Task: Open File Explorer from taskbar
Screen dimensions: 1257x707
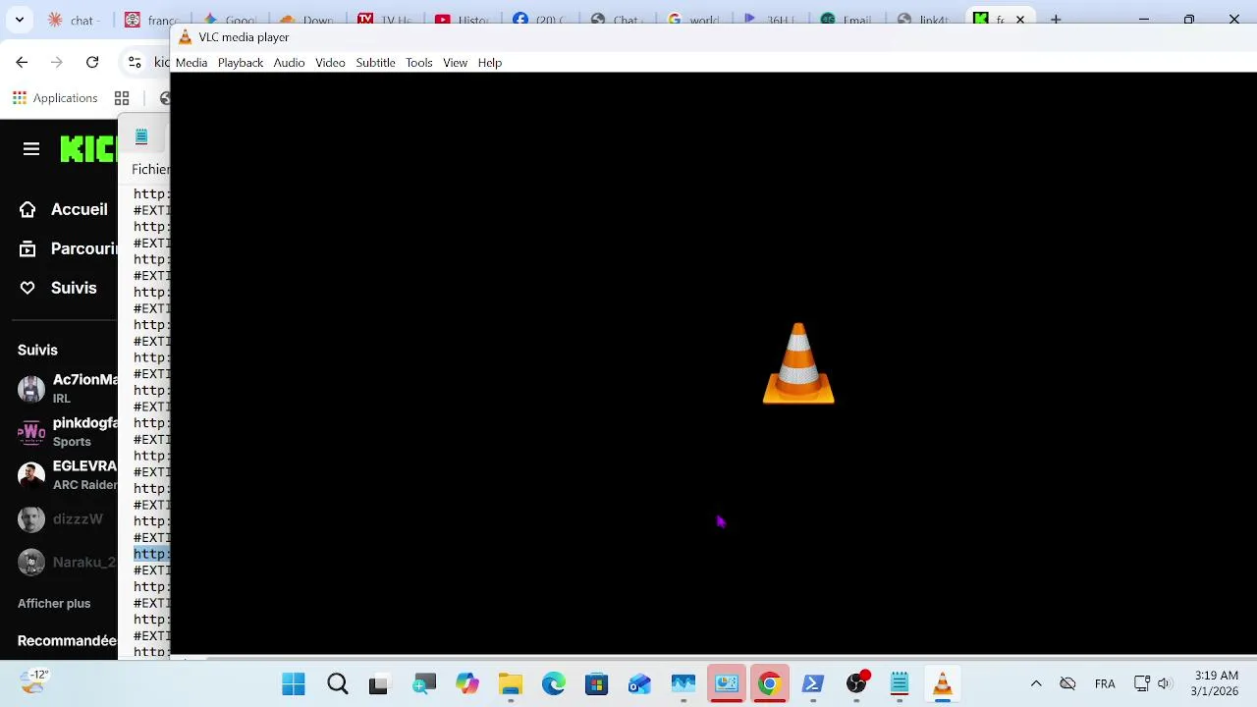Action: coord(511,684)
